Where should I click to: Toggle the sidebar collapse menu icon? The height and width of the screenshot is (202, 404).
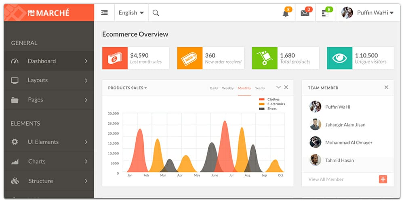point(104,13)
